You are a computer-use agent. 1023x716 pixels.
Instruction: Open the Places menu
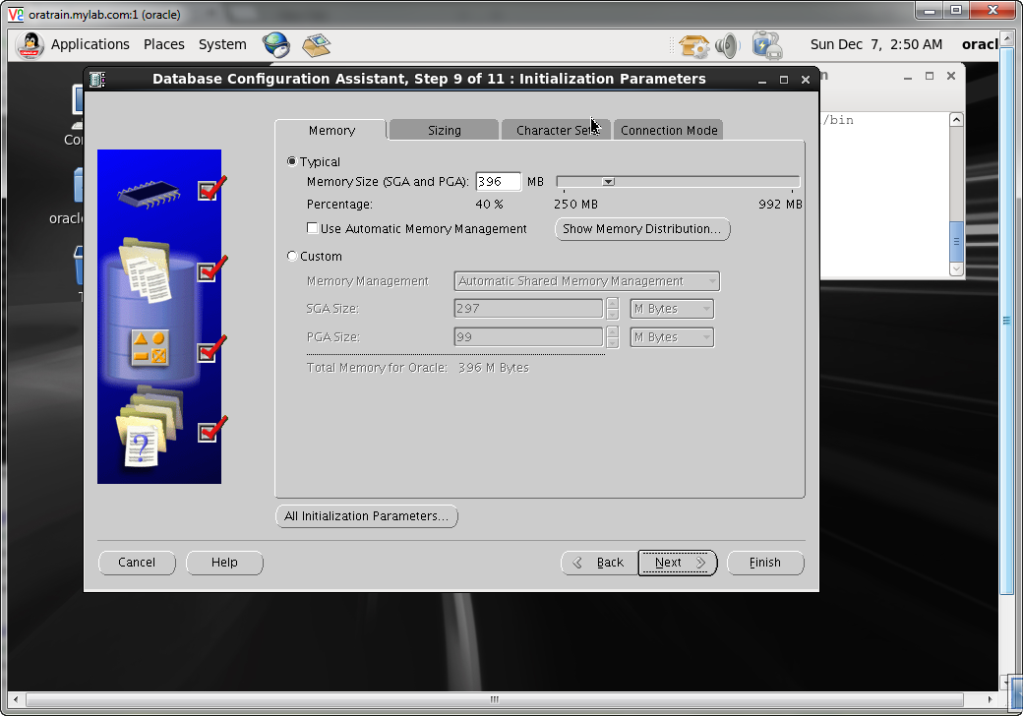click(x=163, y=44)
